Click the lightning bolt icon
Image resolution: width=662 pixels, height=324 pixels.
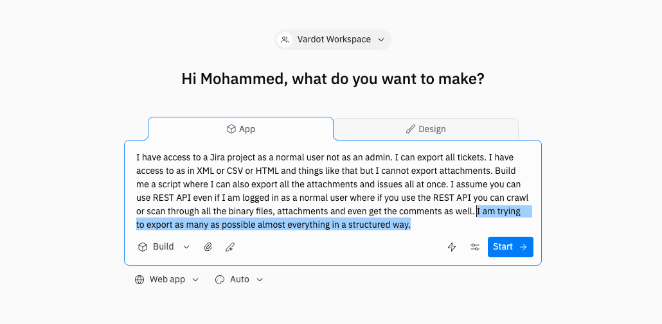coord(452,247)
